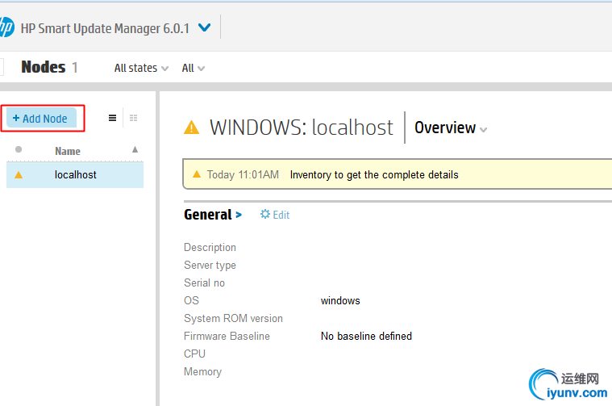The image size is (612, 406).
Task: Click the 'Today 11:01AM' timestamp
Action: click(x=243, y=174)
